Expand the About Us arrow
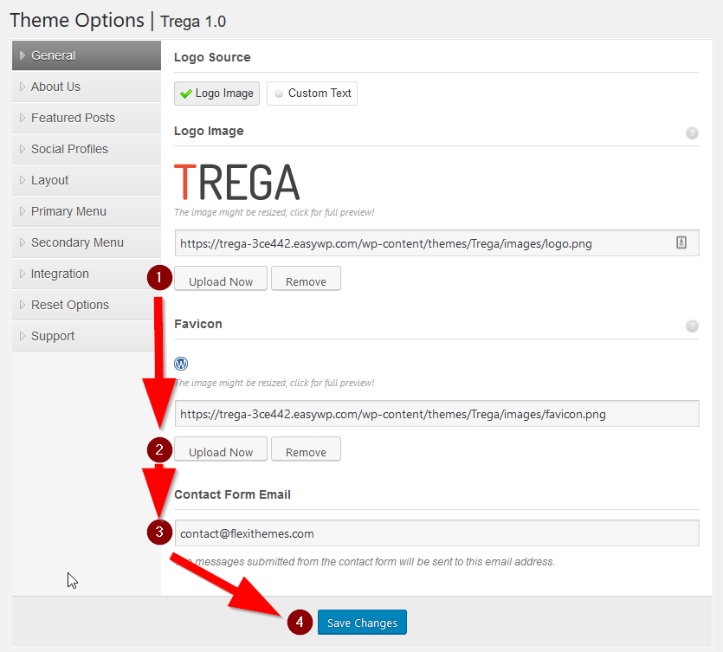This screenshot has height=652, width=723. point(23,87)
